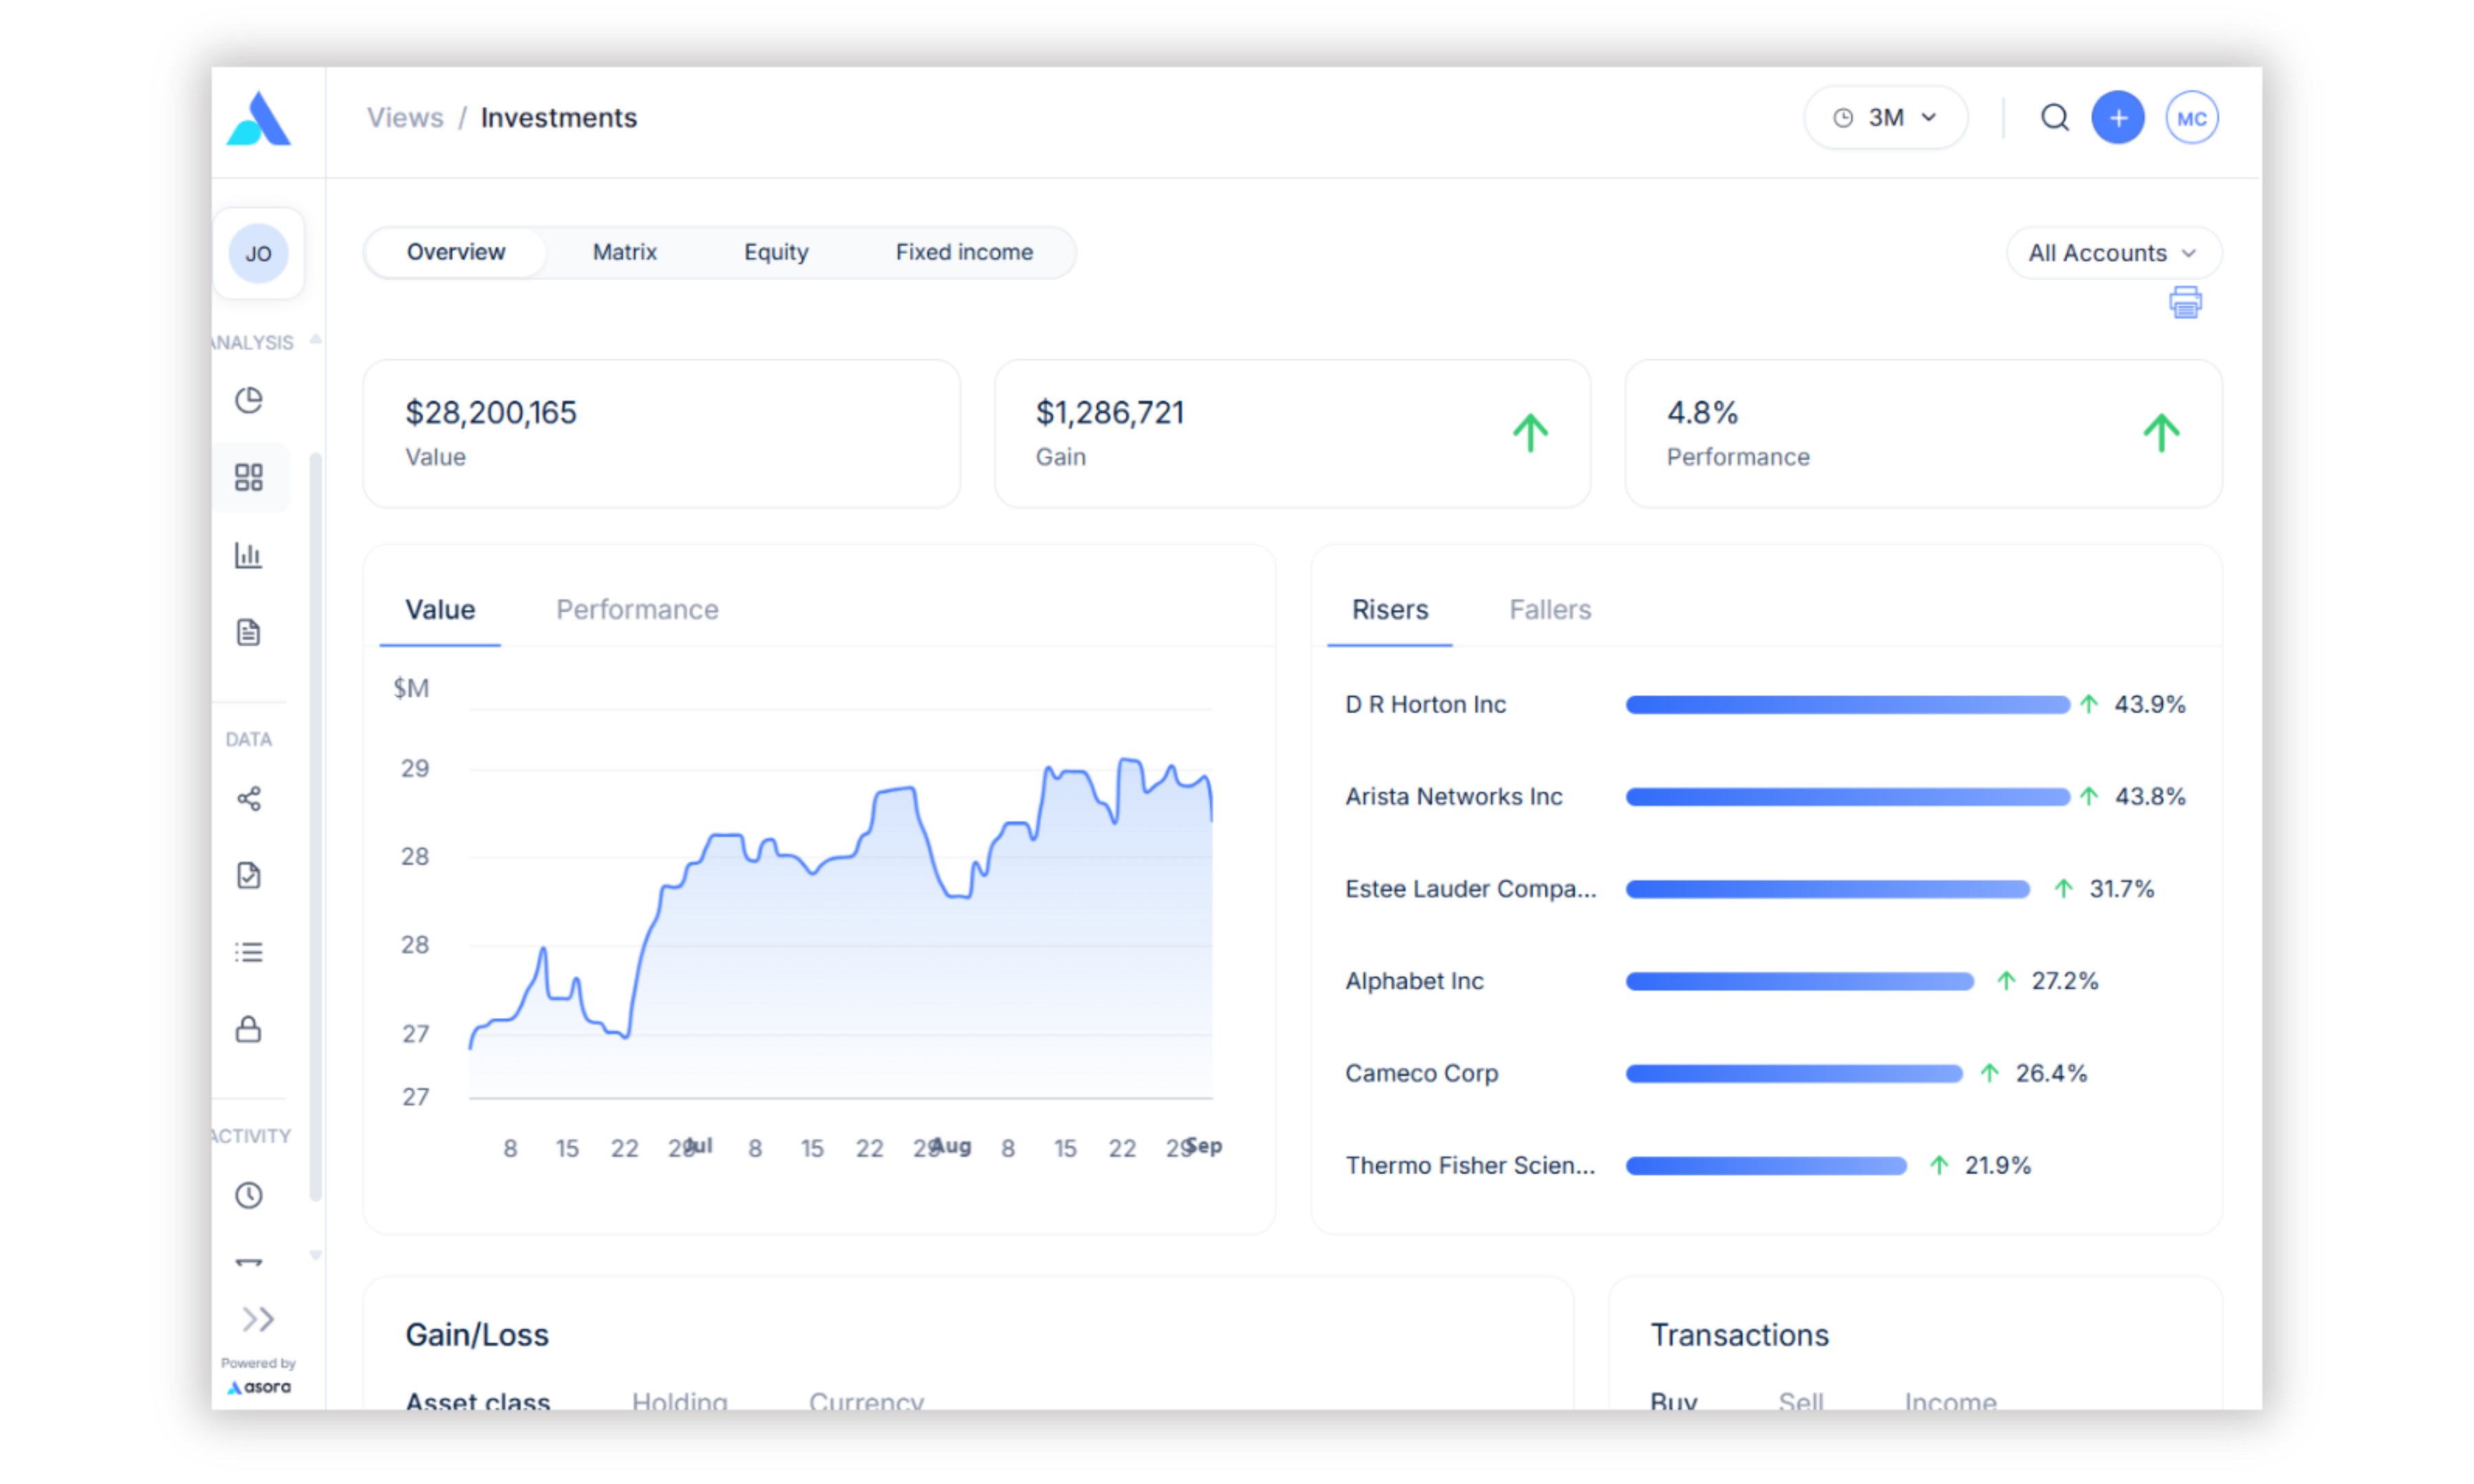Viewport: 2474px width, 1484px height.
Task: Collapse the Analysis section arrow
Action: click(316, 340)
